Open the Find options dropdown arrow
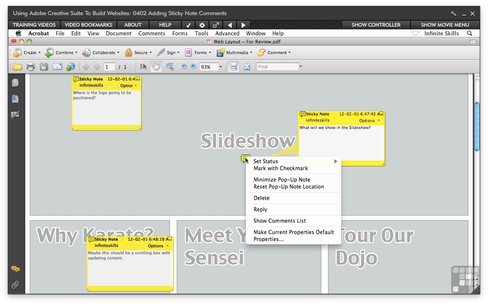488x304 pixels. pyautogui.click(x=300, y=67)
